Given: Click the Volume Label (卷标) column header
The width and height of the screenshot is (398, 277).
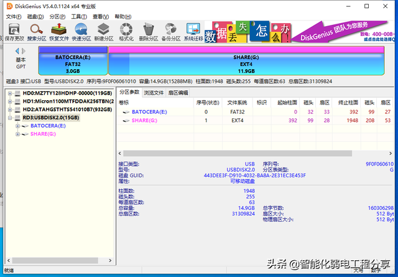Looking at the screenshot, I should point(155,103).
